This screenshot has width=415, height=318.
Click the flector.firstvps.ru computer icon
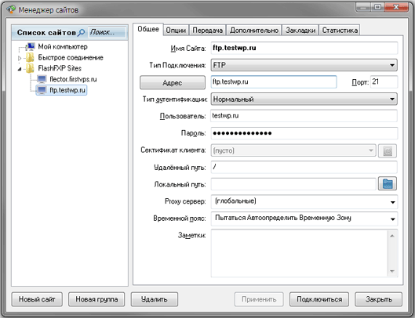(42, 79)
